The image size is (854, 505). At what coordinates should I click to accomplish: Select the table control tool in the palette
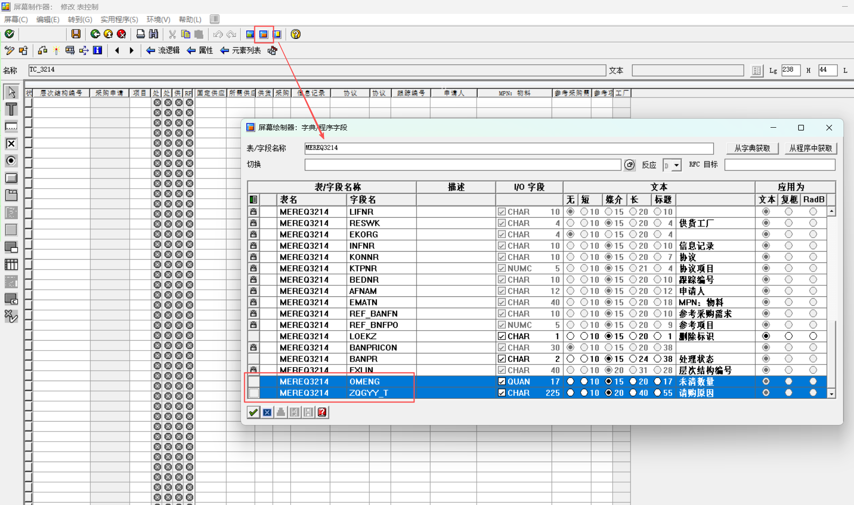(11, 264)
